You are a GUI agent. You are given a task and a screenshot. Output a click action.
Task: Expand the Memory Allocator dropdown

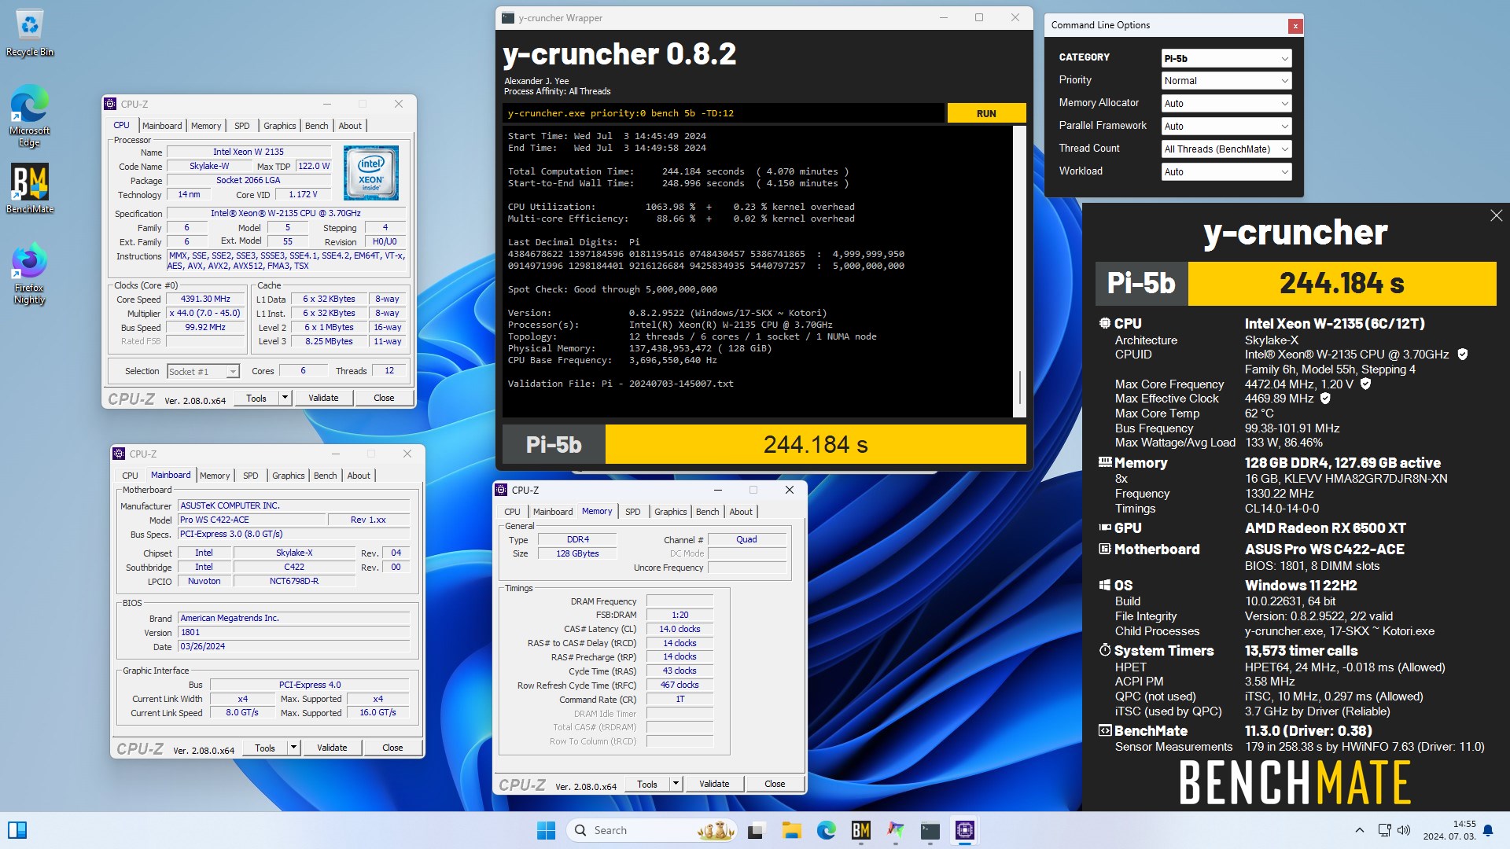pos(1226,104)
